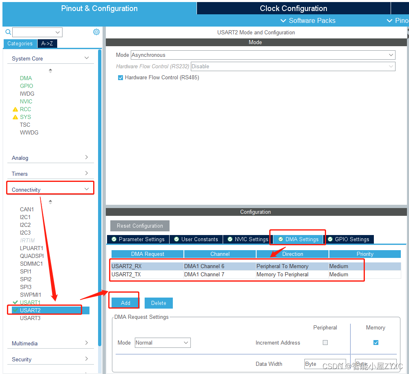The height and width of the screenshot is (374, 409).
Task: Select the USART2_RX DMA request row
Action: tap(256, 266)
